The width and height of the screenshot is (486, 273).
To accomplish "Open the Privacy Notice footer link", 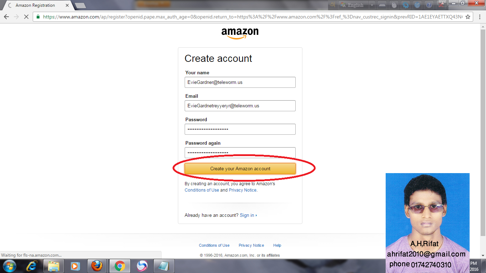I will (251, 245).
